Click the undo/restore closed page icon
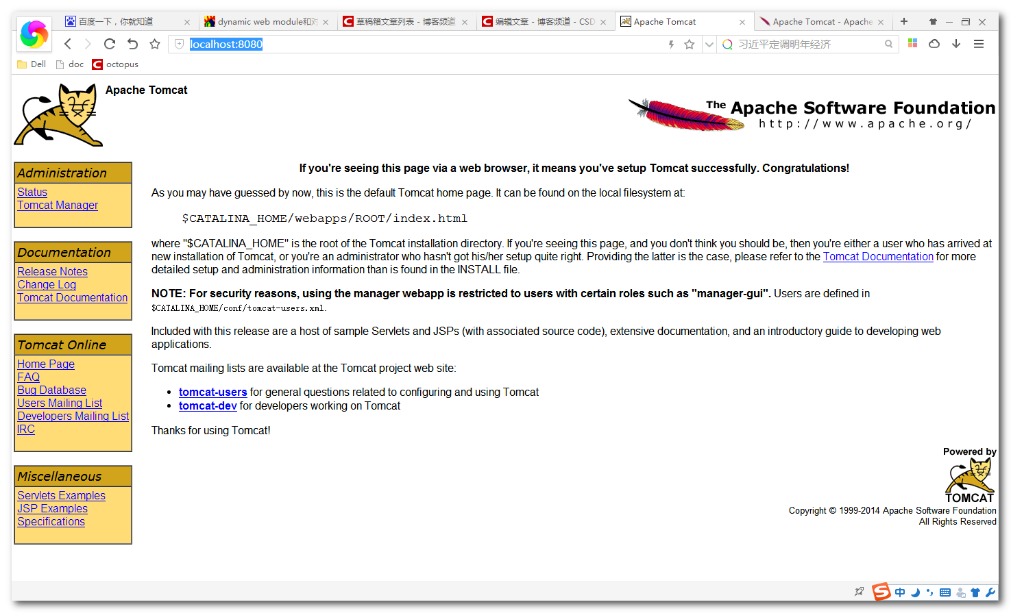 (132, 44)
